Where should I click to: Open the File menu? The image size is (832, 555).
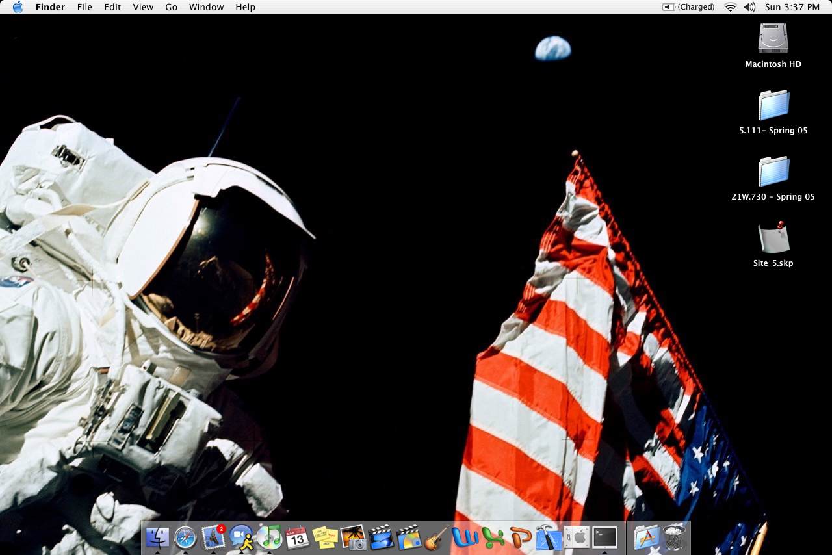click(x=84, y=7)
